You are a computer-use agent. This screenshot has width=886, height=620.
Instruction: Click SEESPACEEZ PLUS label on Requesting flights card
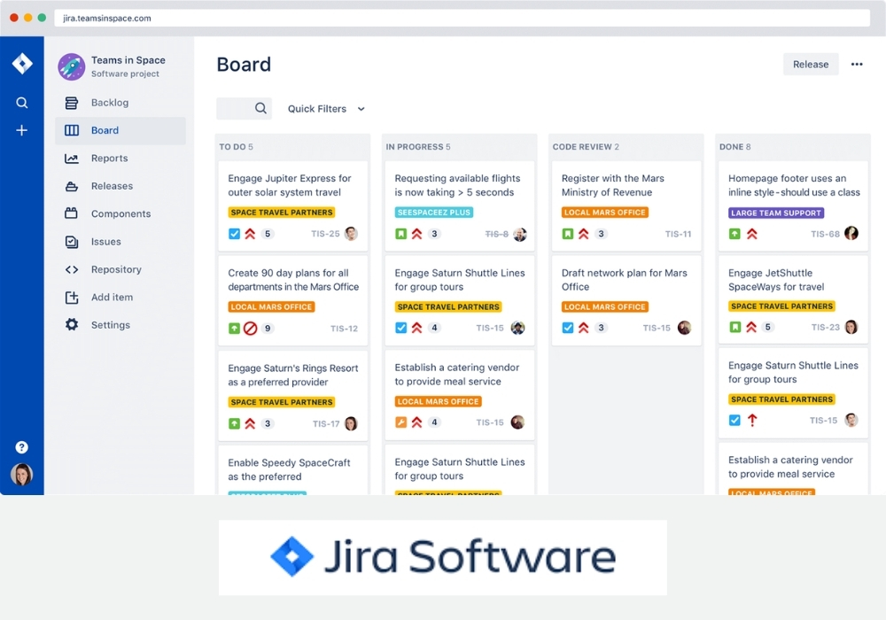[x=434, y=213]
